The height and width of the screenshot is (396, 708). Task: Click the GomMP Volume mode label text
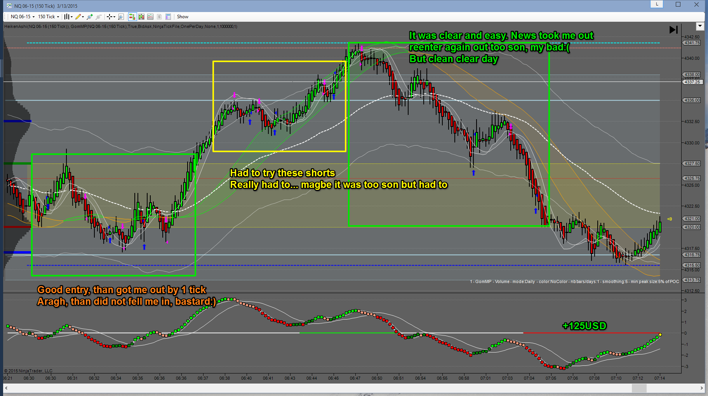click(574, 281)
